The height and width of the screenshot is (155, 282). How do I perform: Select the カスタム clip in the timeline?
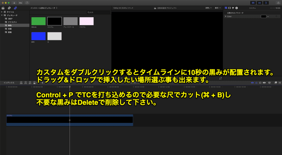pos(70,120)
